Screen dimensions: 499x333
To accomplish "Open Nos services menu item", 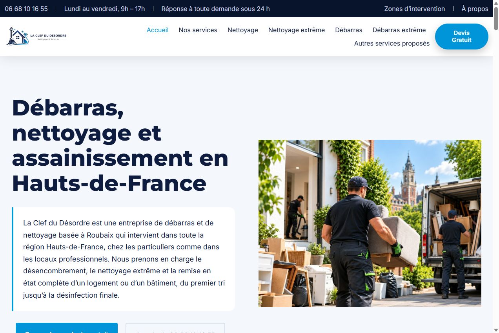I will coord(198,30).
